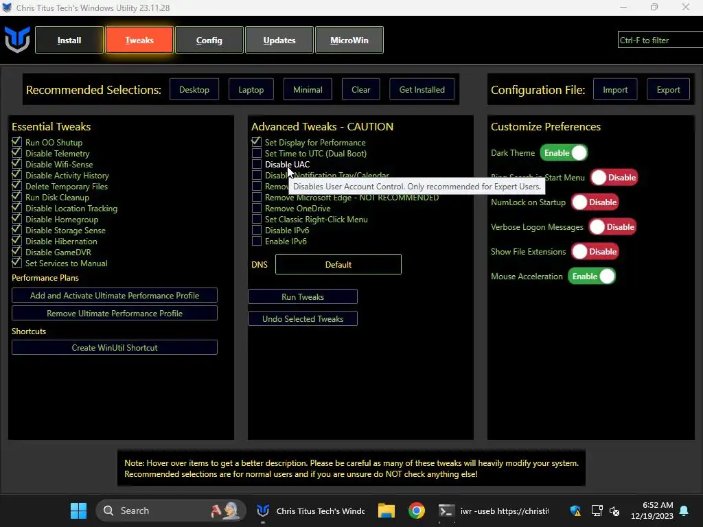Open the notification bell icon
This screenshot has height=527, width=703.
(x=684, y=511)
